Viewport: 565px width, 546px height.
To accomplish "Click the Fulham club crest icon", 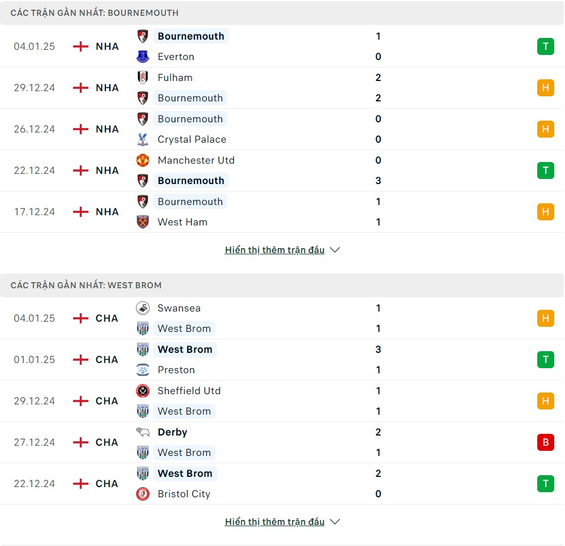I will (x=143, y=78).
